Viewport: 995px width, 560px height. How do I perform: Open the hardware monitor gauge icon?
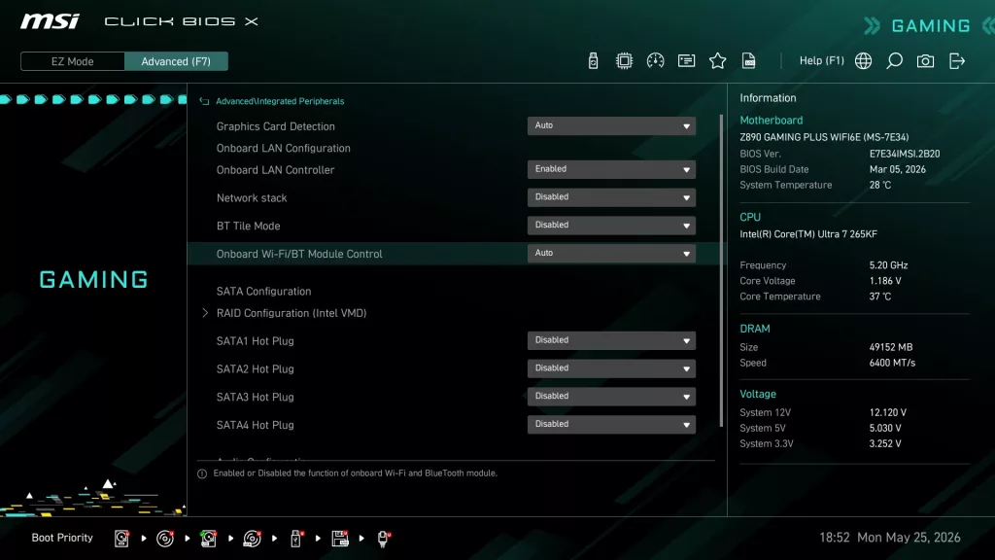tap(655, 61)
